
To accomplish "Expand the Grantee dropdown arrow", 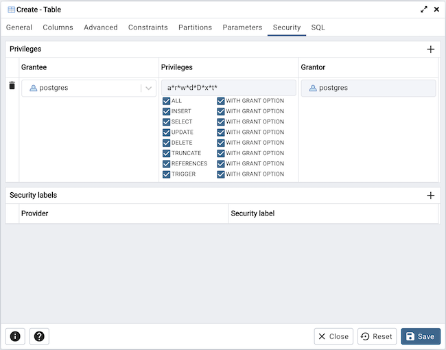I will click(148, 88).
